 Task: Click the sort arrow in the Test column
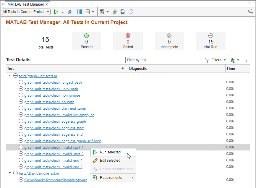(x=123, y=69)
